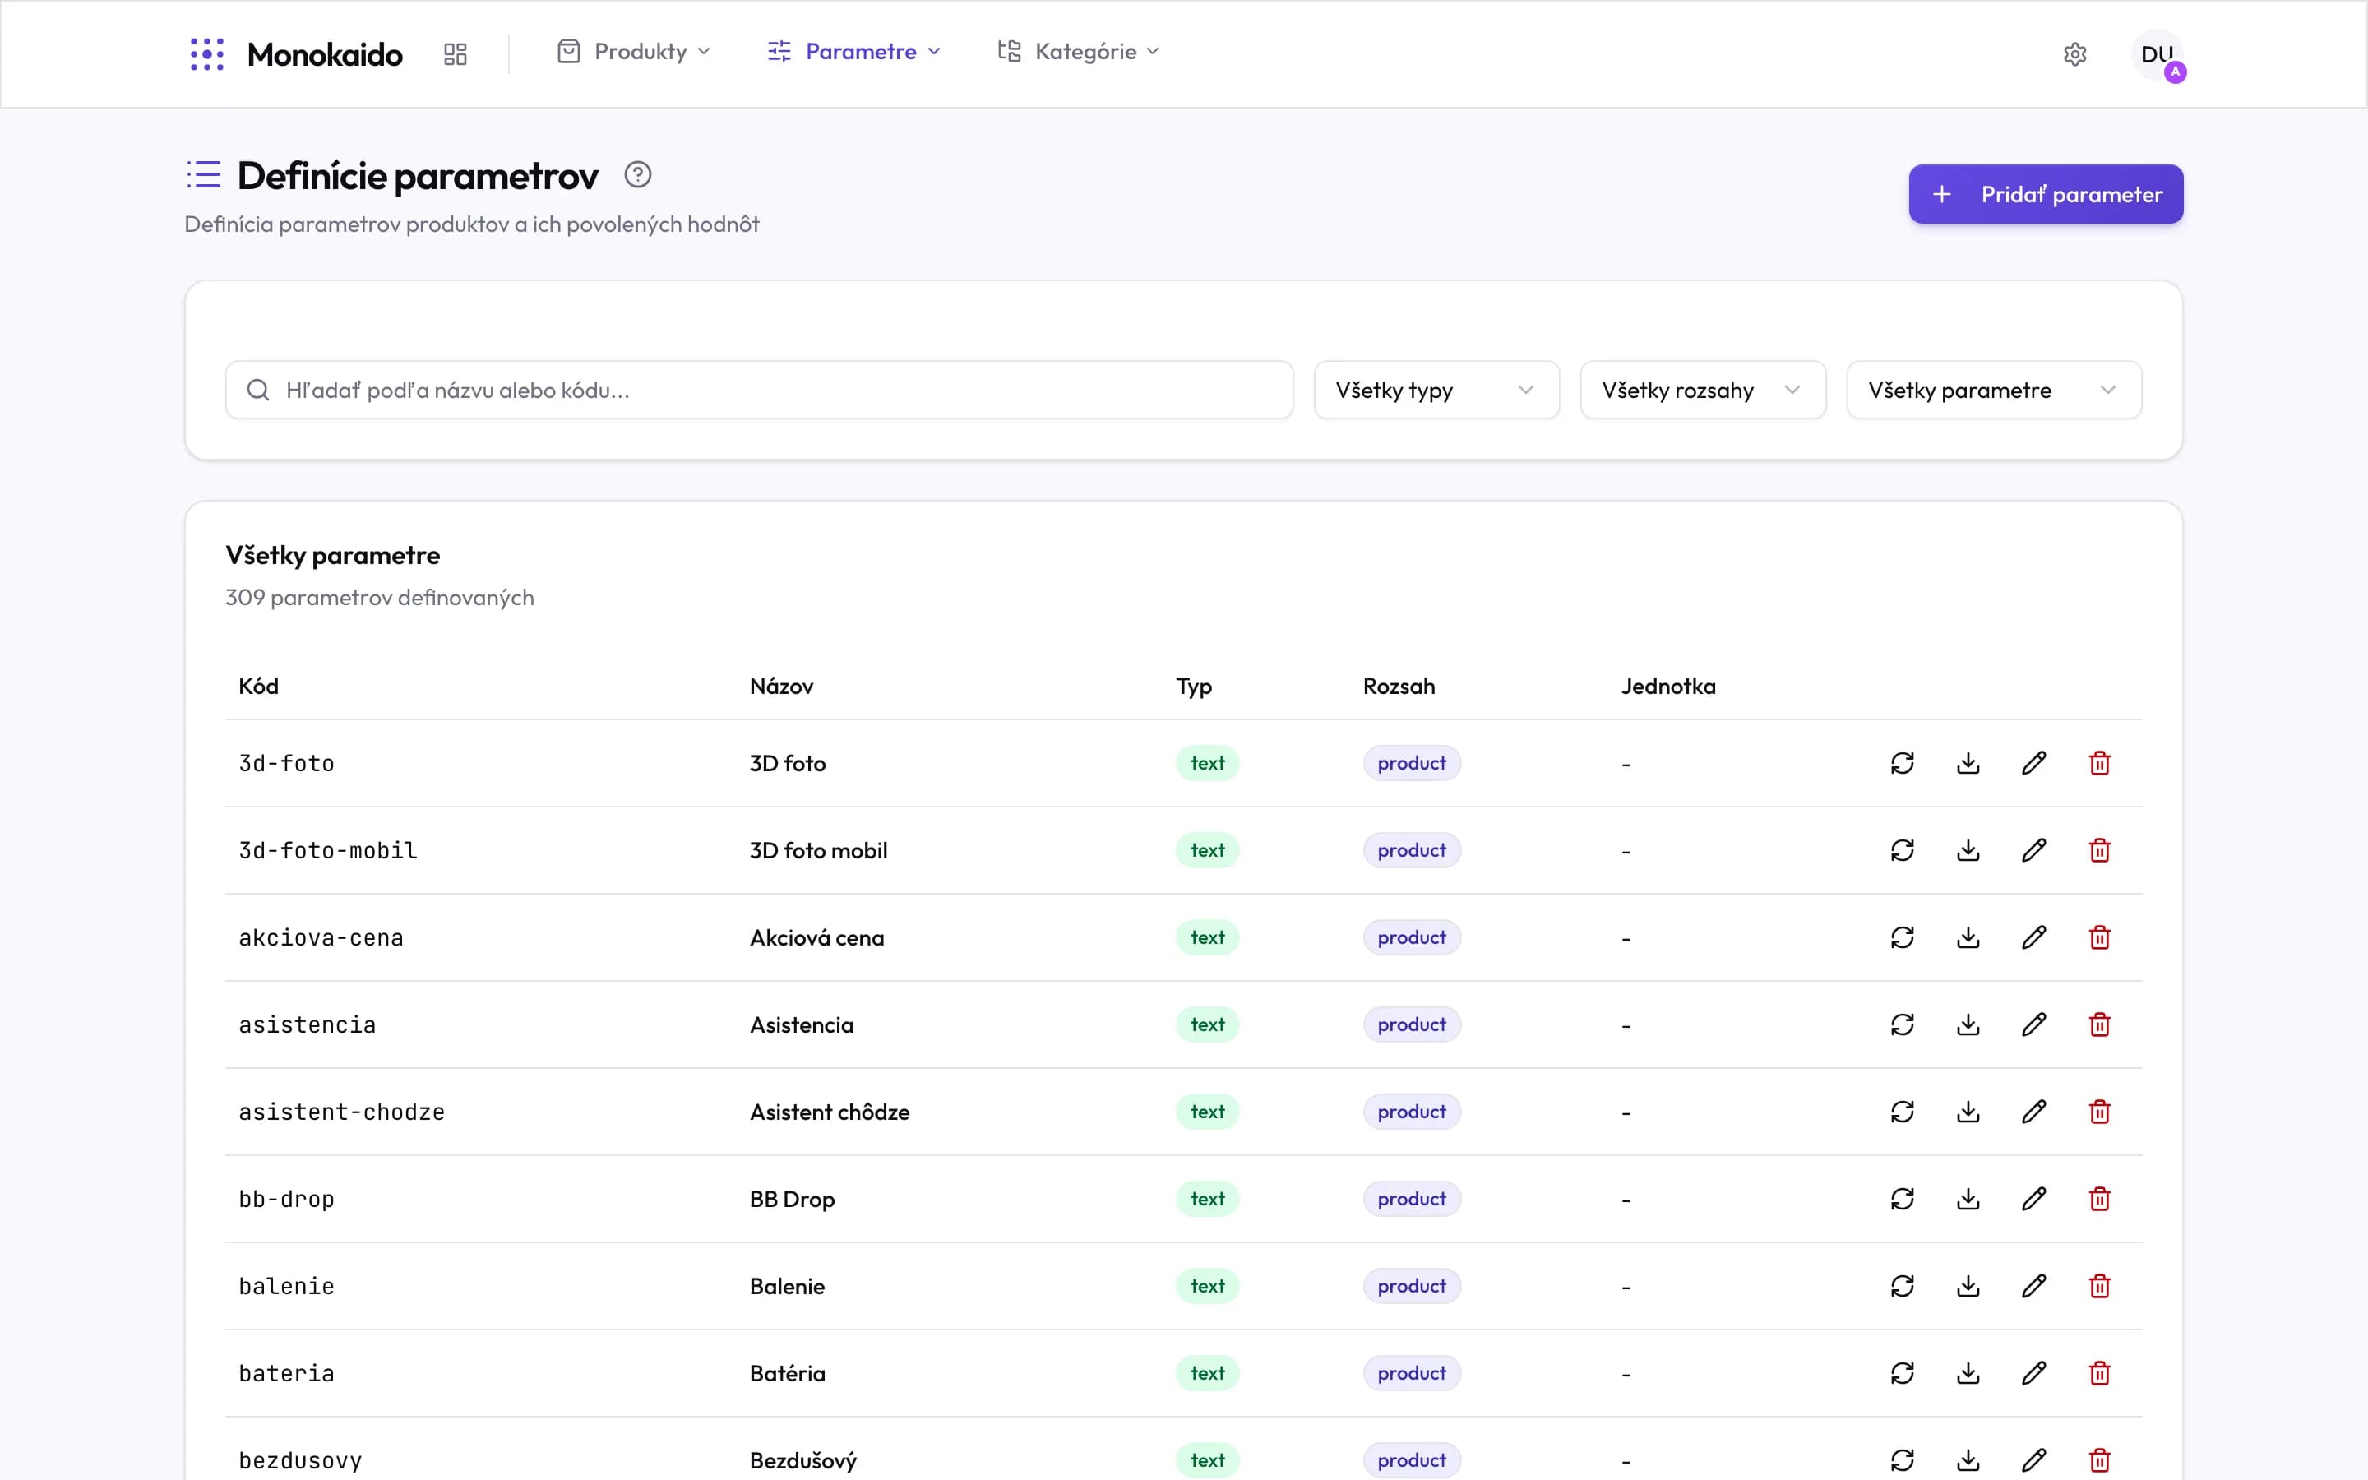
Task: Edit the bb-drop parameter
Action: pos(2033,1199)
